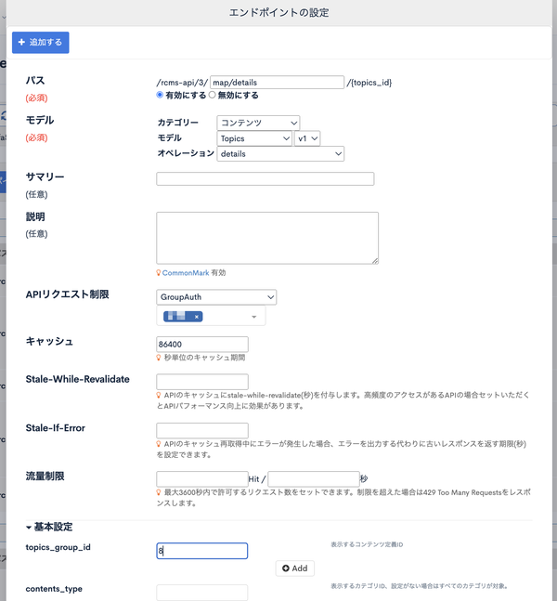Click the hint icon under 流量制限
Image resolution: width=557 pixels, height=601 pixels.
159,492
